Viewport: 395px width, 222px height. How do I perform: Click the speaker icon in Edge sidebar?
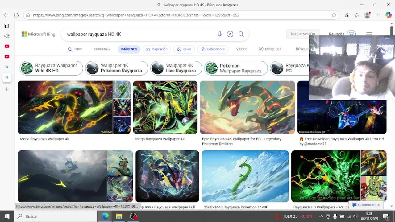point(7,36)
